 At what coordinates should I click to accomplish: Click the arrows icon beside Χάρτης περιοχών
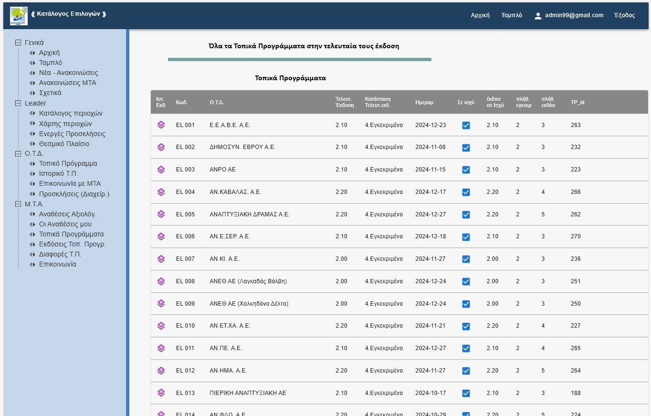tap(32, 124)
